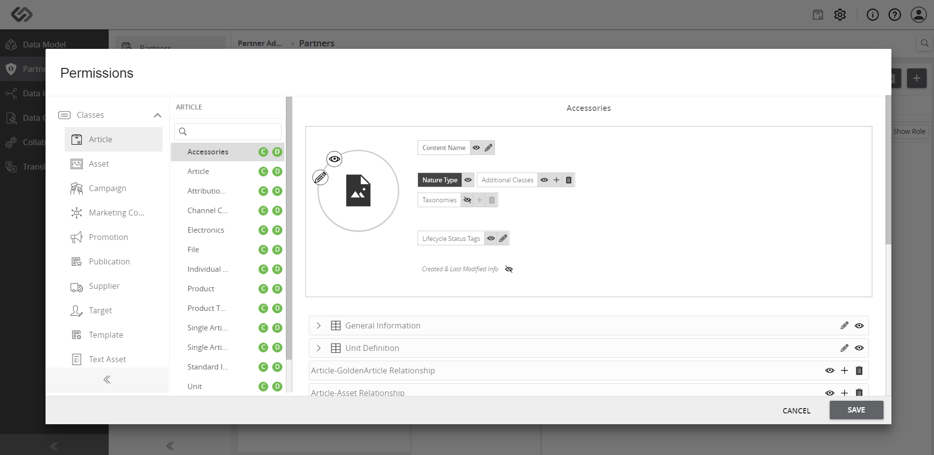934x455 pixels.
Task: Toggle view eye icon for Content Name
Action: [x=476, y=148]
